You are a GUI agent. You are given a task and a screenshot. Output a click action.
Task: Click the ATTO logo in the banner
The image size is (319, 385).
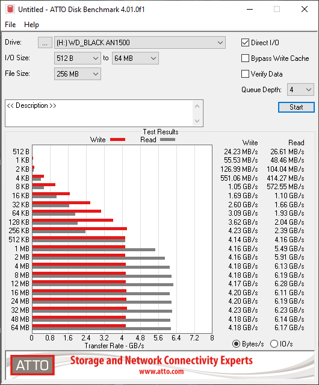point(33,365)
